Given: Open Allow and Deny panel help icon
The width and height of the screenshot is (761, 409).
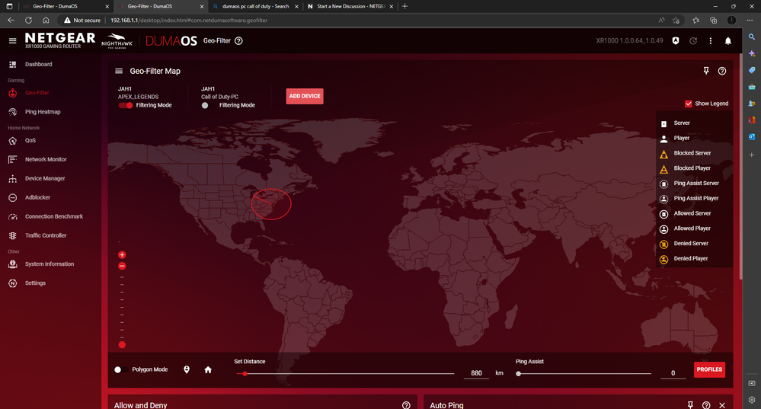Looking at the screenshot, I should pyautogui.click(x=406, y=405).
